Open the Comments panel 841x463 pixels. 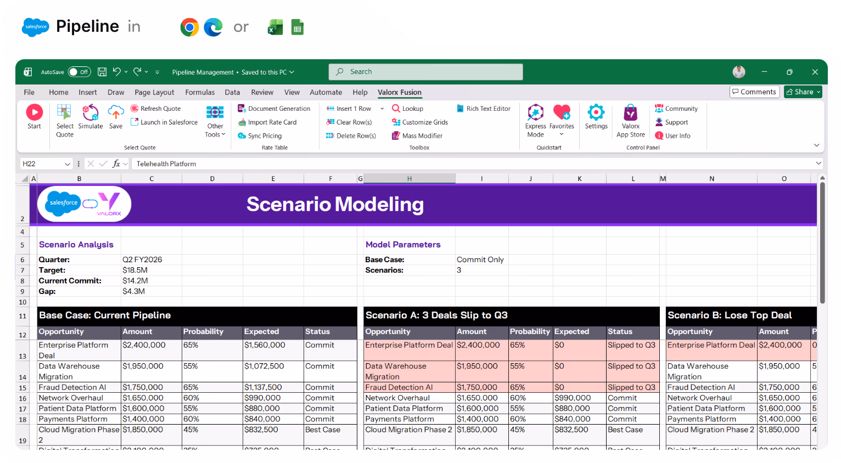(x=754, y=92)
